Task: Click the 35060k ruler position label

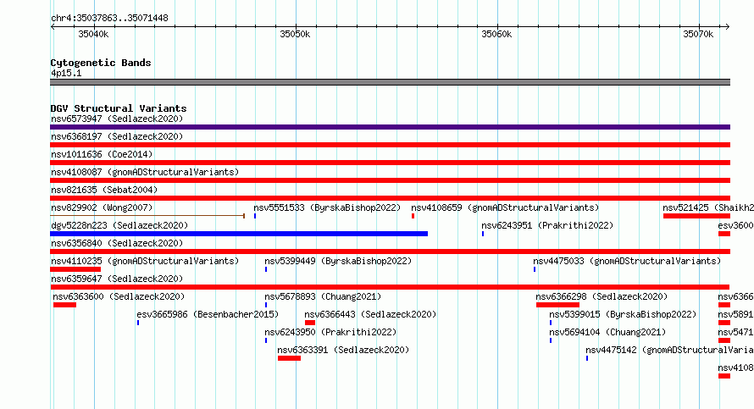Action: click(x=496, y=34)
